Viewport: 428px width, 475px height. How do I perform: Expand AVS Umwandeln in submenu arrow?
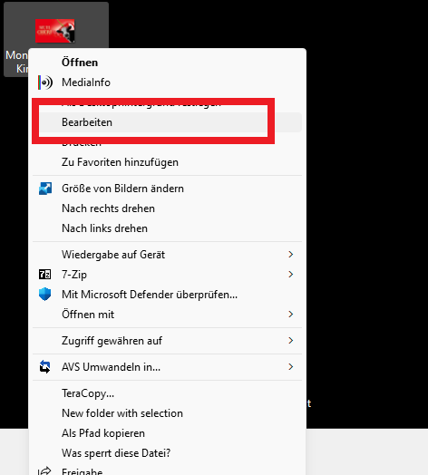[x=291, y=367]
